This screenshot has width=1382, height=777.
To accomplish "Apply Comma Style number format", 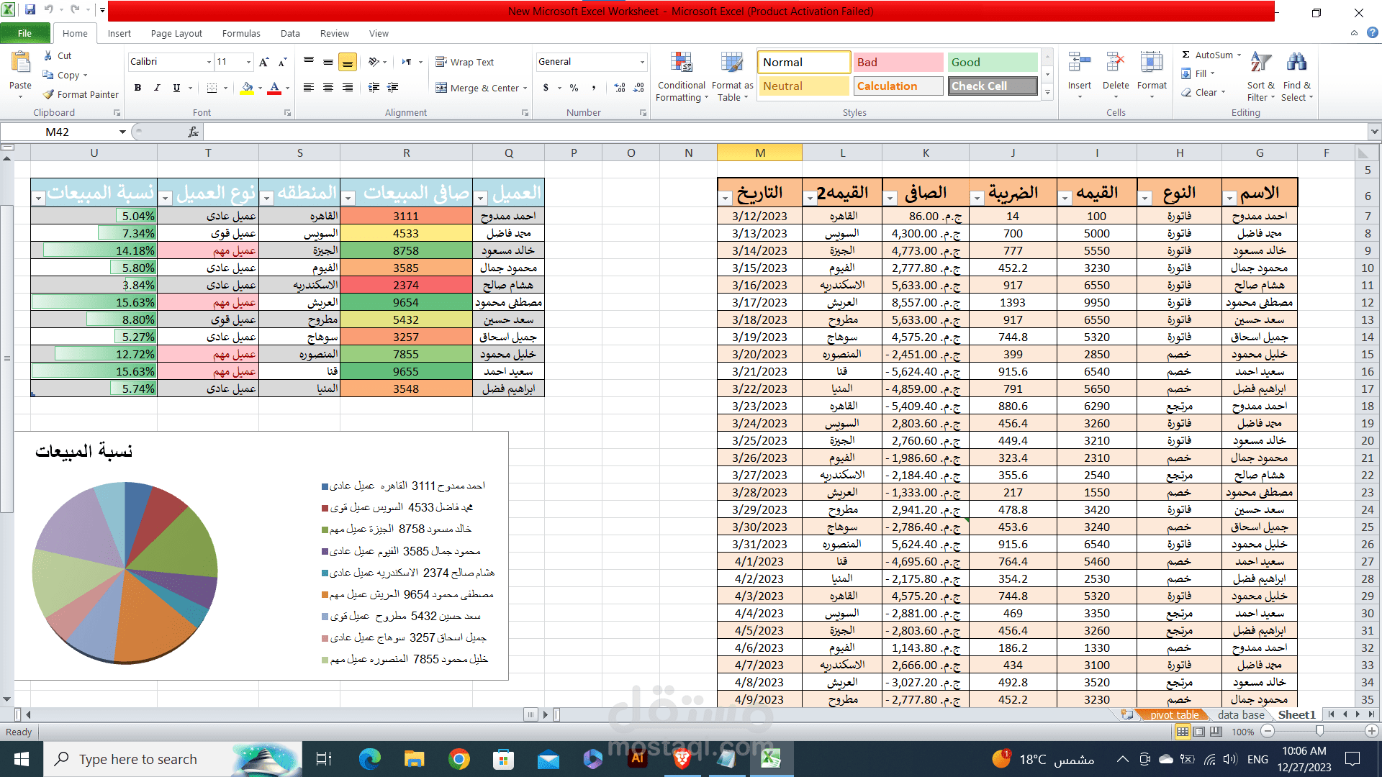I will [x=594, y=88].
